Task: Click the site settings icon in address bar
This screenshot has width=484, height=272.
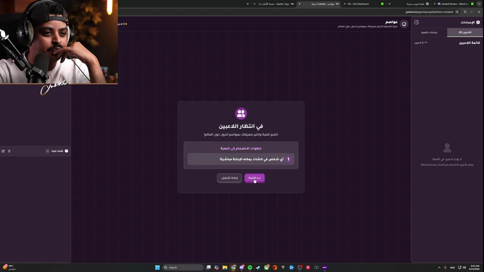Action: tap(457, 12)
